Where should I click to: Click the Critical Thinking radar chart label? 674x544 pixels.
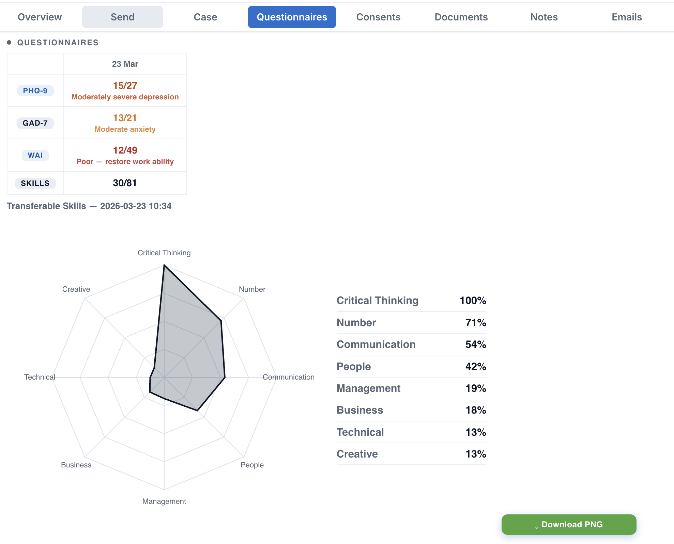pyautogui.click(x=164, y=253)
